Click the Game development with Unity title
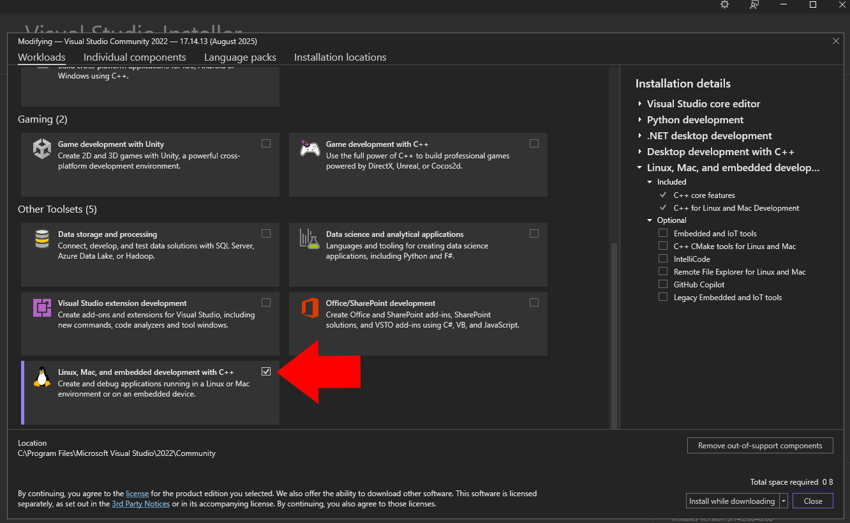The width and height of the screenshot is (850, 523). click(x=111, y=144)
